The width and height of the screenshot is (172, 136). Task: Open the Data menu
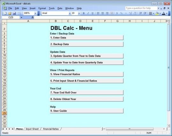coord(60,8)
